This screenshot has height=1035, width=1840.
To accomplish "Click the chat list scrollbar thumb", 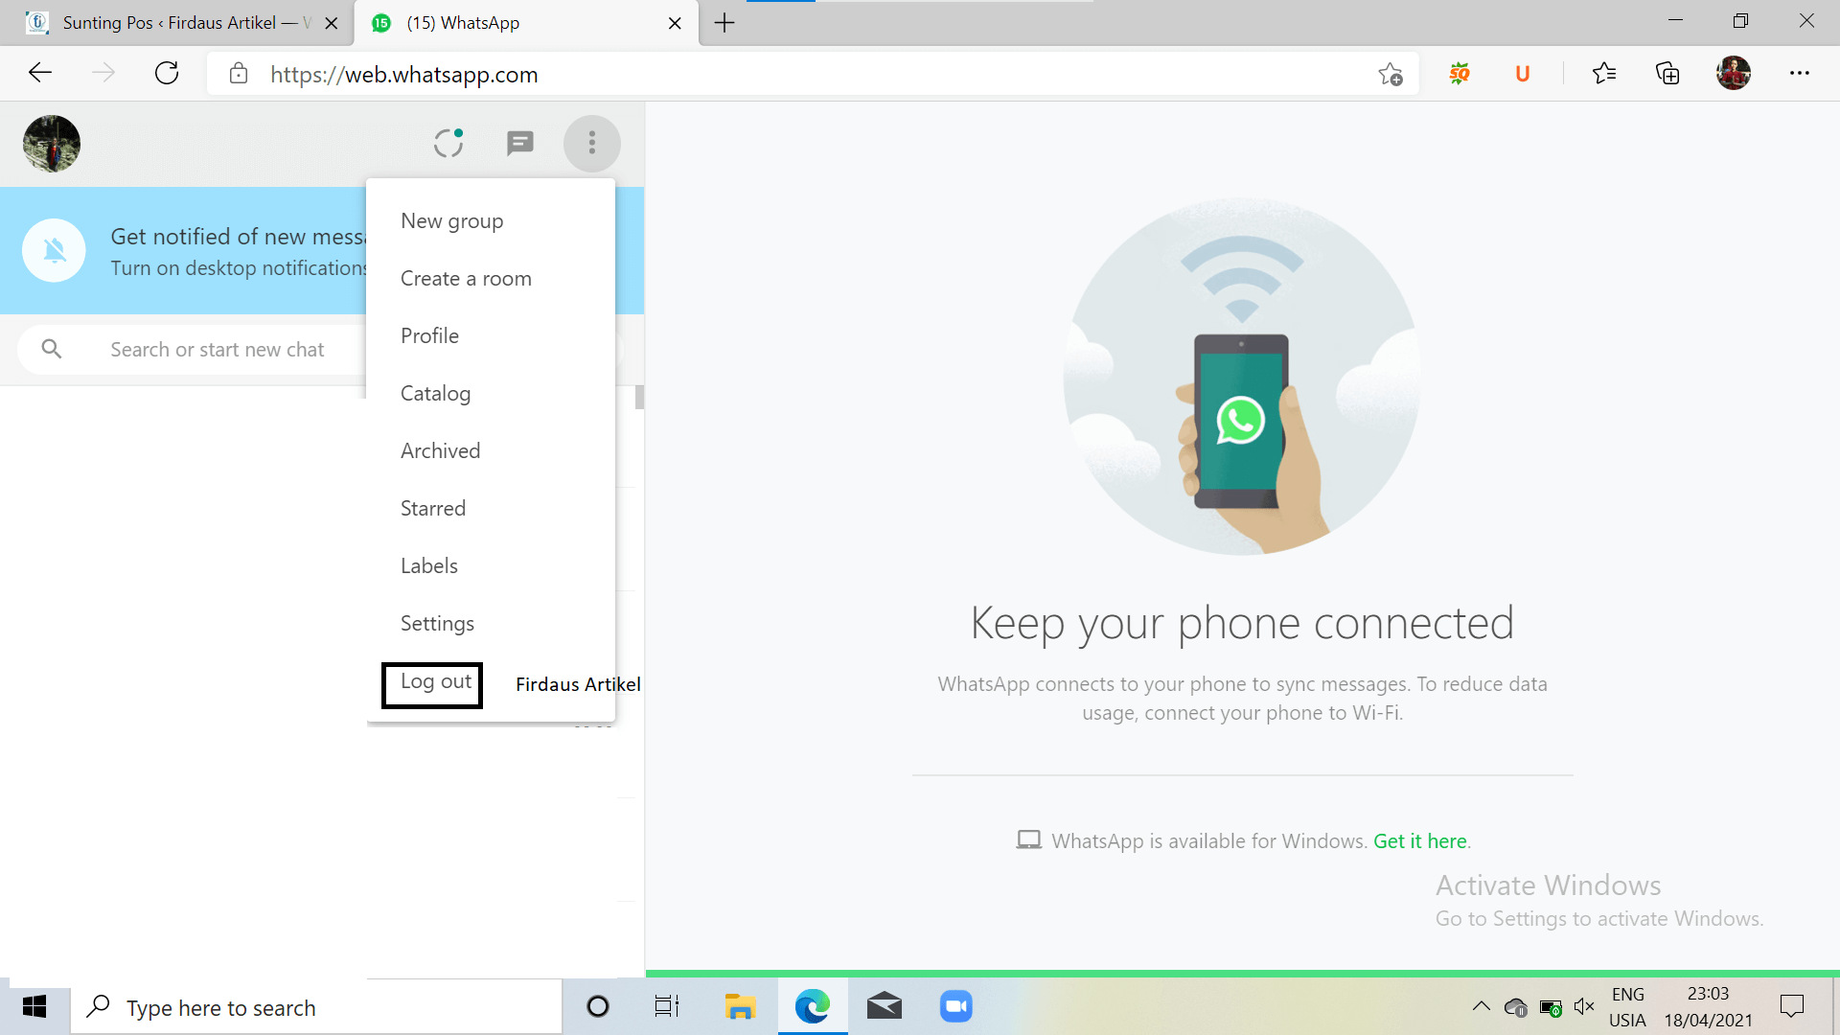I will [x=639, y=397].
